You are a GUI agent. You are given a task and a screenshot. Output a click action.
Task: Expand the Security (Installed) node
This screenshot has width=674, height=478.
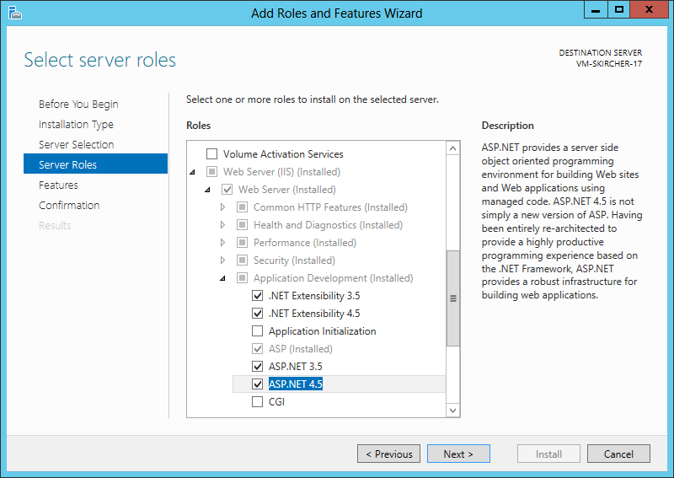222,260
